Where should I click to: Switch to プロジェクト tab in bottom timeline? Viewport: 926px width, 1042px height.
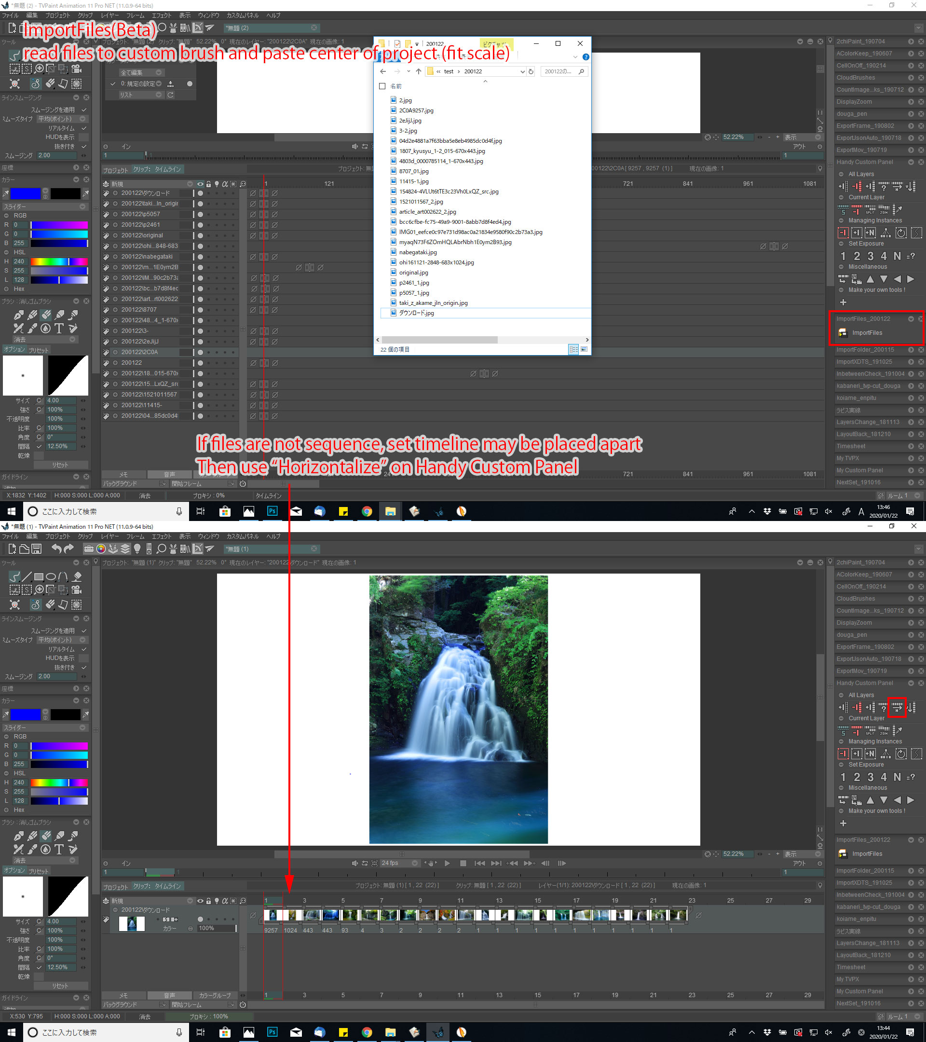coord(115,887)
